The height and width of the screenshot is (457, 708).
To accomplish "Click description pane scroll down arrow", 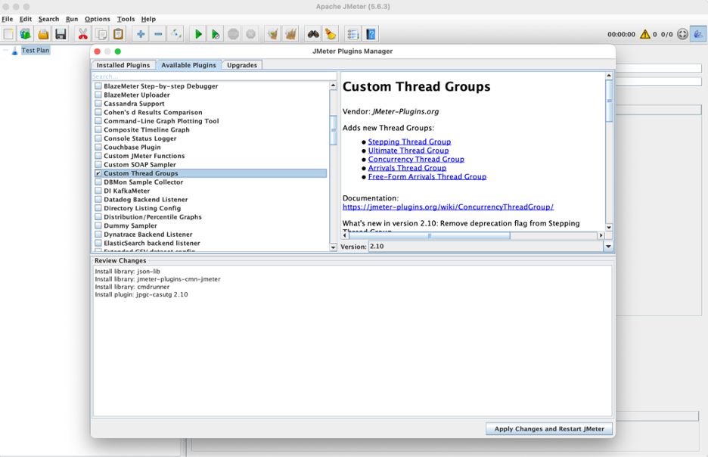I will point(609,228).
